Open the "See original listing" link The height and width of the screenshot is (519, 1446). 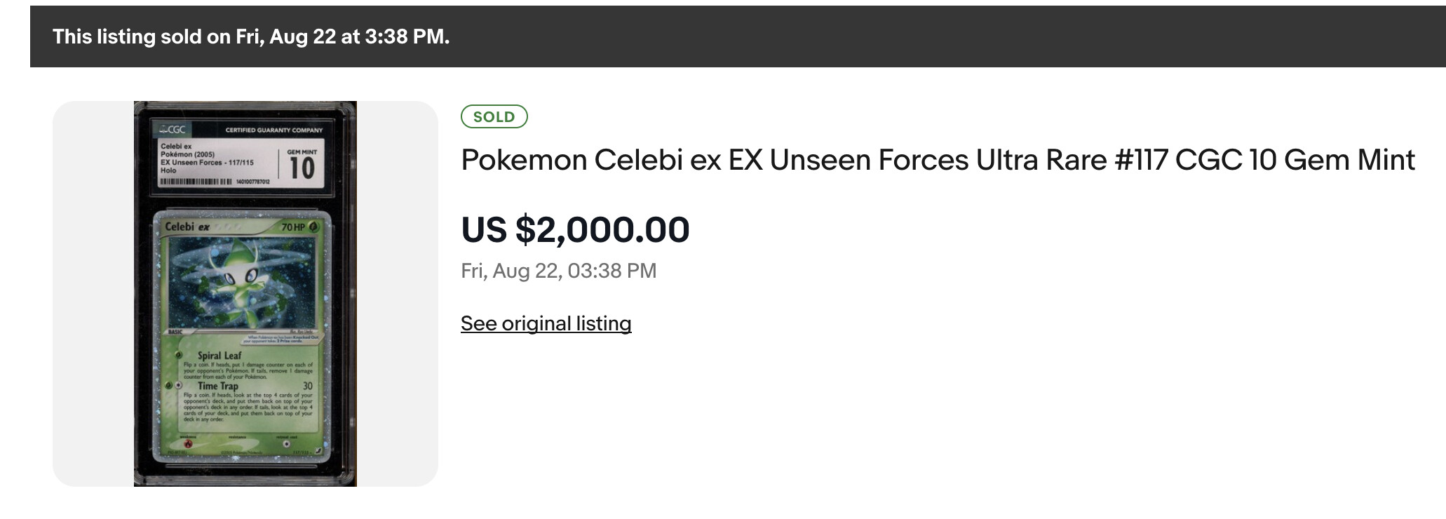click(x=546, y=323)
